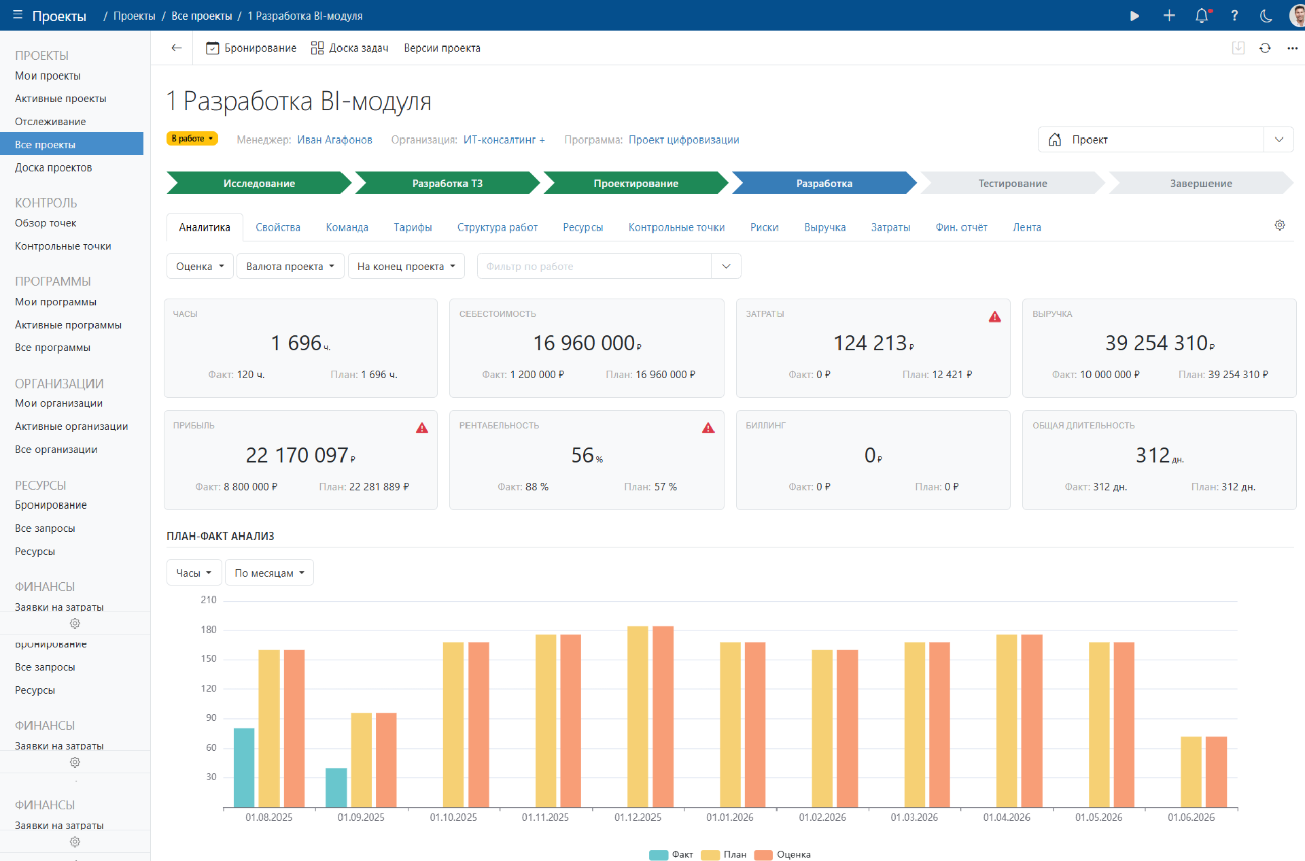This screenshot has height=861, width=1305.
Task: Toggle dark mode moon icon
Action: 1266,16
